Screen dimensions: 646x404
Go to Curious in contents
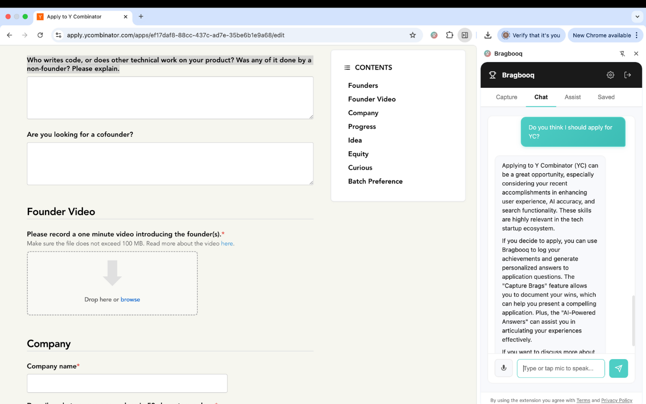(360, 167)
